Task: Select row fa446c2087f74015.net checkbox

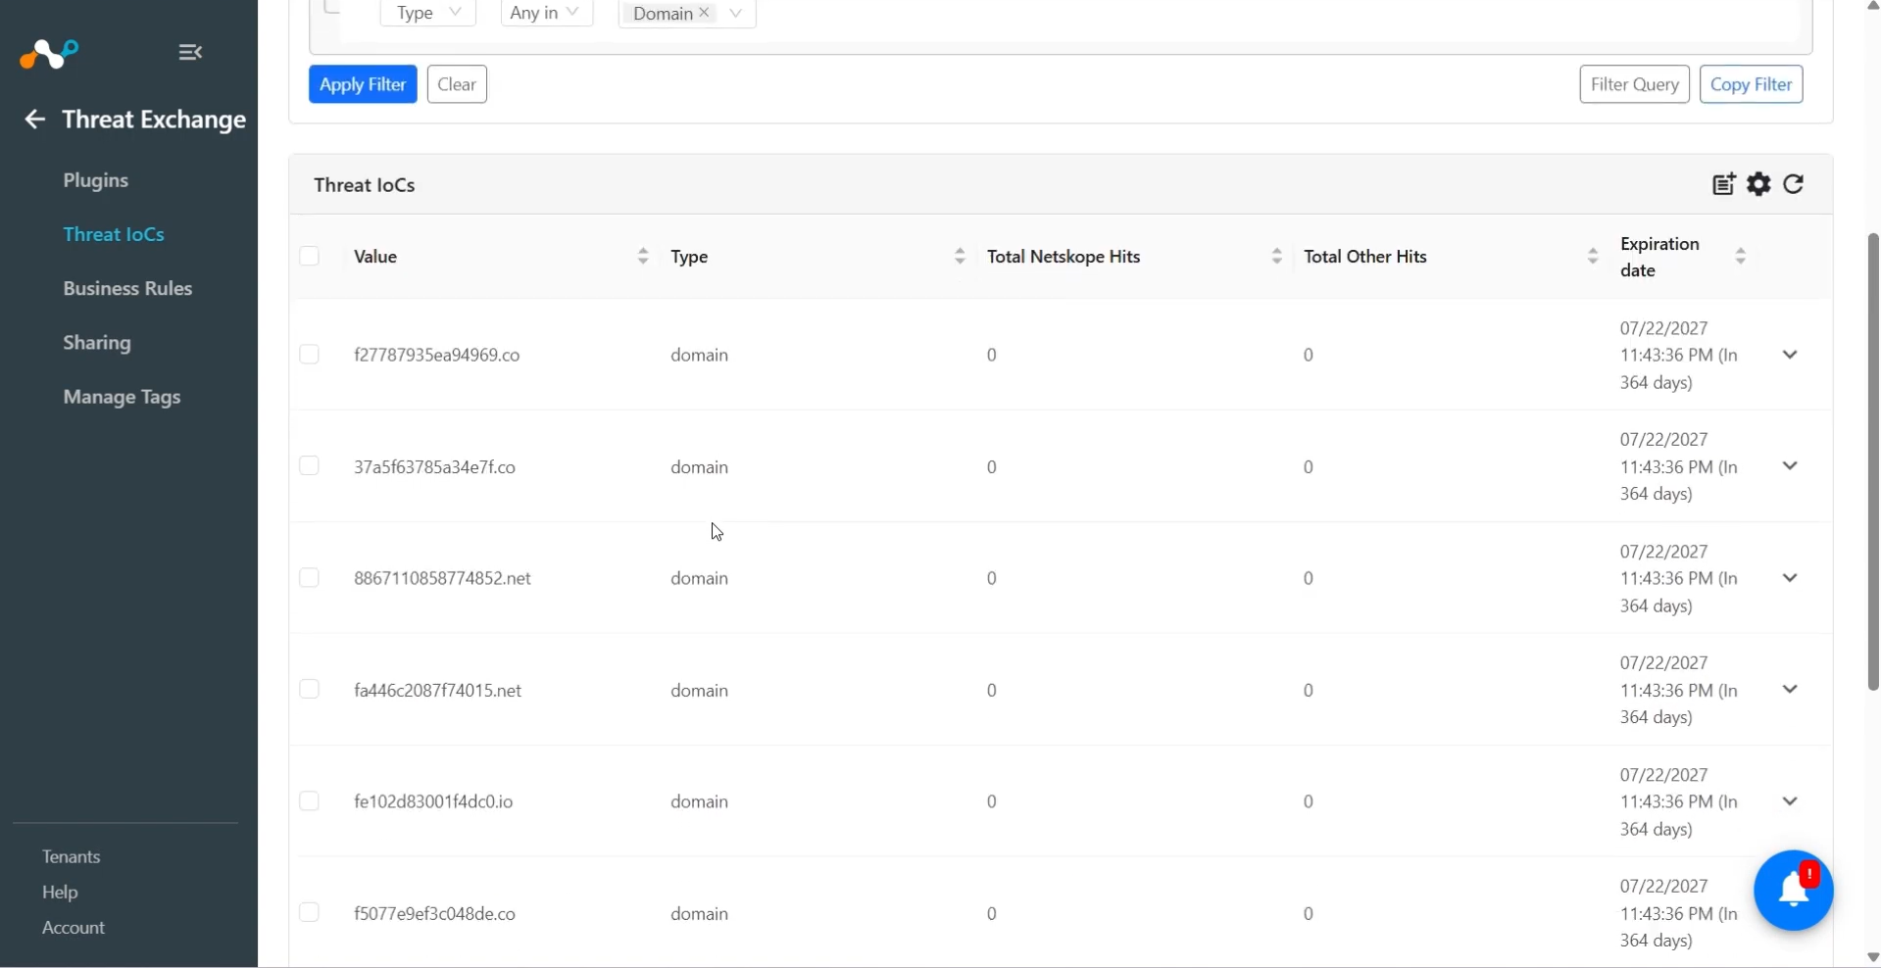Action: tap(310, 690)
